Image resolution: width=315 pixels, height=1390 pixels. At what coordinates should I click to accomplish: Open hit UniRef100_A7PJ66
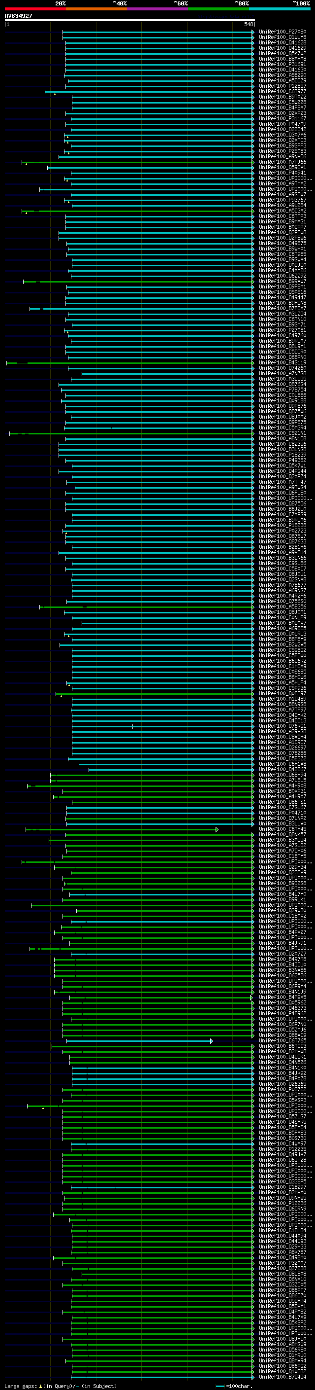click(x=283, y=162)
